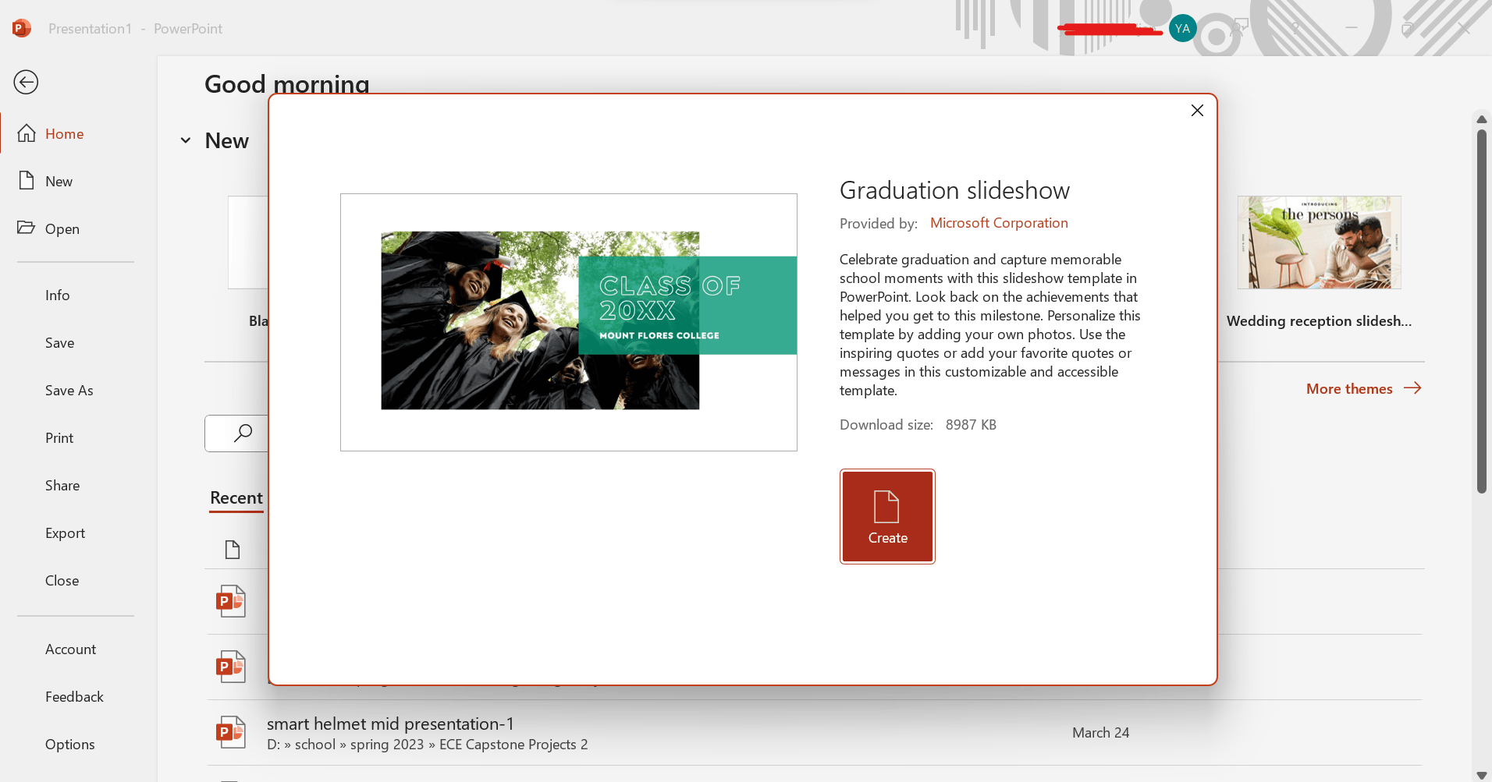
Task: Create the Graduation slideshow presentation
Action: [x=887, y=516]
